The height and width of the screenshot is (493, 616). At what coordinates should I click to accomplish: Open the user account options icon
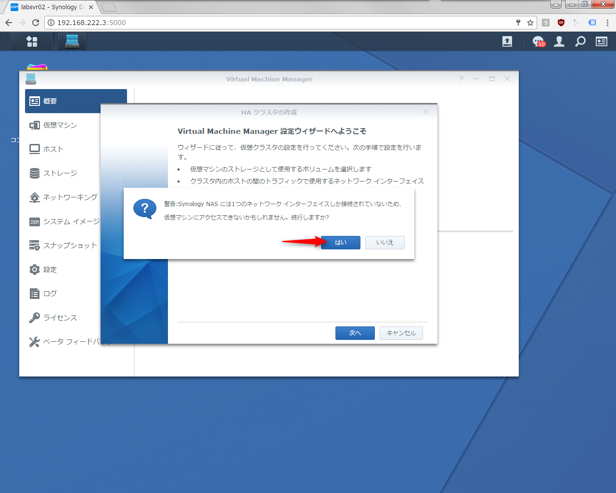click(559, 41)
